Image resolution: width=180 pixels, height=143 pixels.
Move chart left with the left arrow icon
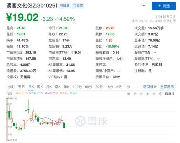pos(148,94)
